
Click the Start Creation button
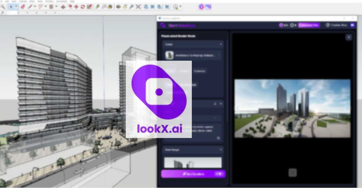pos(193,174)
